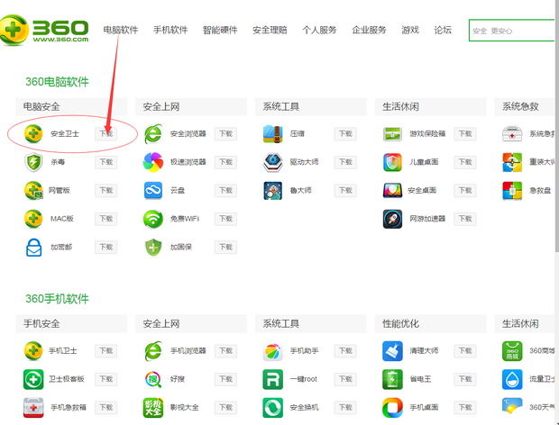
Task: Click 下载 beside 压缩
Action: coord(345,134)
